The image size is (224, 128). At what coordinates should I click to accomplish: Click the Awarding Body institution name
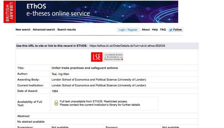pos(99,79)
